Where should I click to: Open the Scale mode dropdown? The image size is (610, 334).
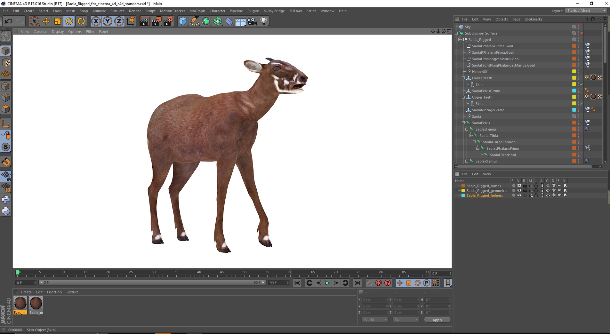click(406, 320)
